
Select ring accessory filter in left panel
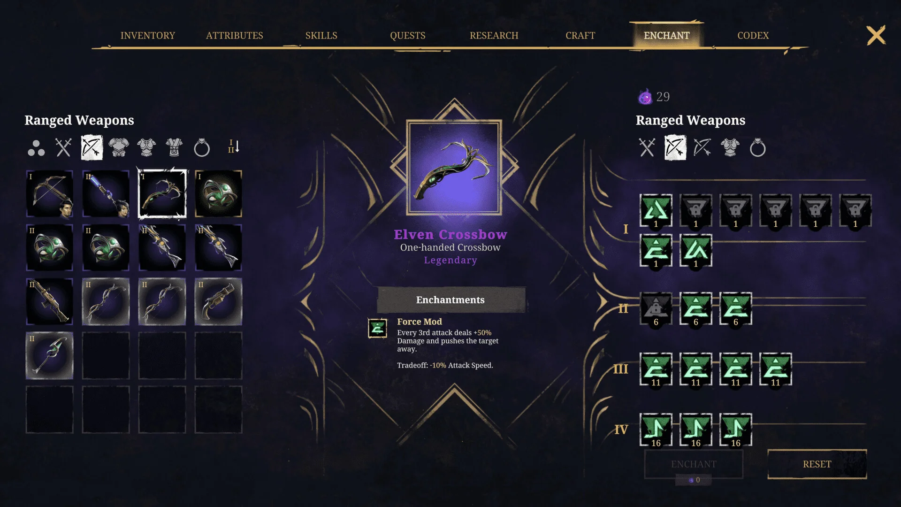click(x=202, y=148)
